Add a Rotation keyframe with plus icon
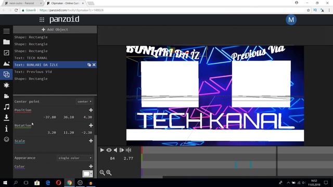The height and width of the screenshot is (187, 333). (x=91, y=126)
